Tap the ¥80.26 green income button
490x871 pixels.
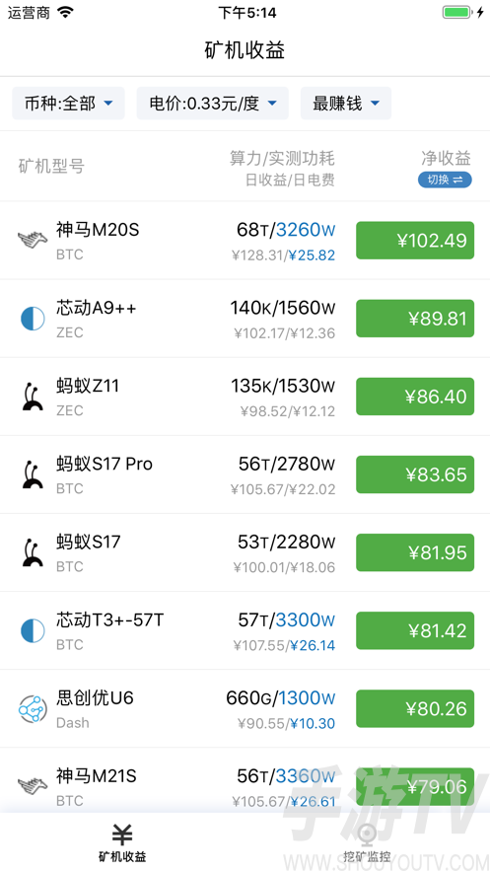coord(415,709)
